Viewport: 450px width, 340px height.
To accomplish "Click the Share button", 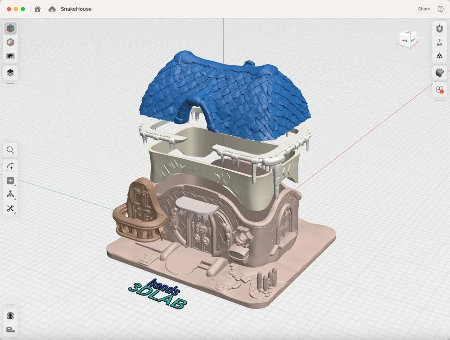I will 424,9.
